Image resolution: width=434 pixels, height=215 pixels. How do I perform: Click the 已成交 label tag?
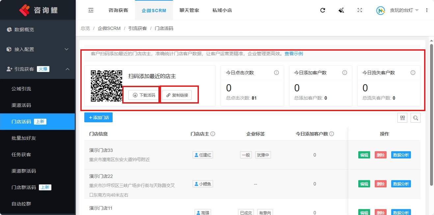point(246,212)
